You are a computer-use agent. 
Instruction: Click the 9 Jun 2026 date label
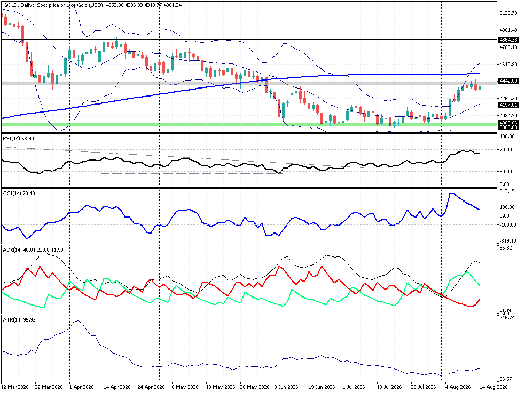(x=286, y=387)
